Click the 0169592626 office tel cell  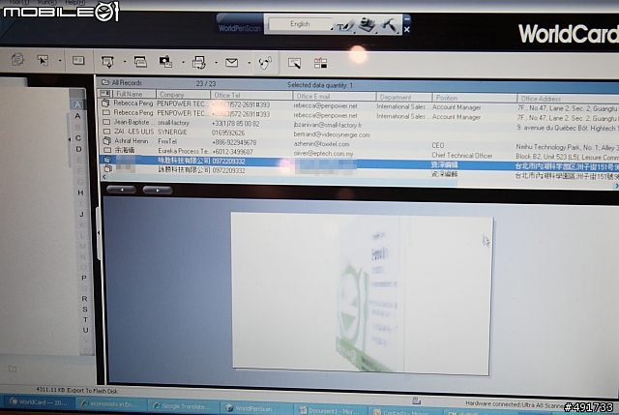(x=228, y=133)
